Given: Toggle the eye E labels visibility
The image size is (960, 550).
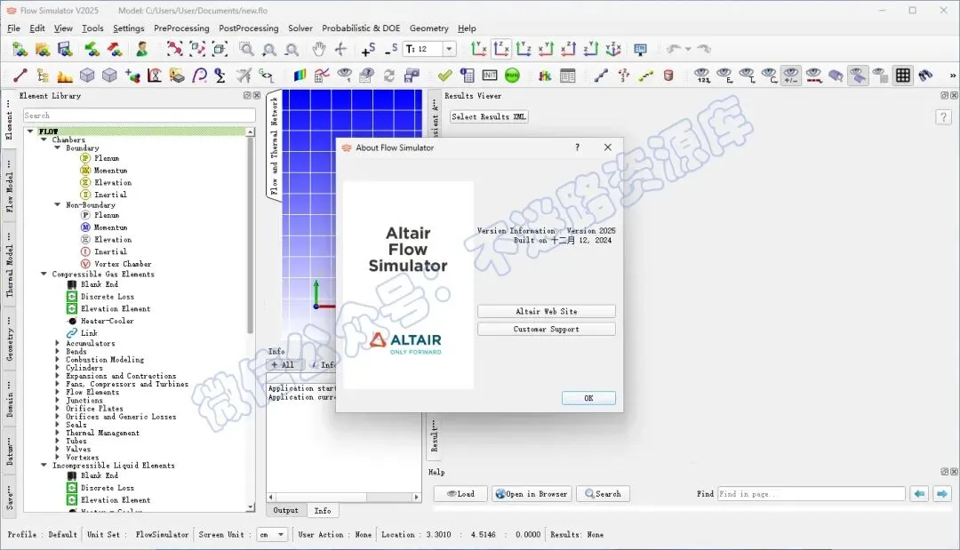Looking at the screenshot, I should (724, 76).
